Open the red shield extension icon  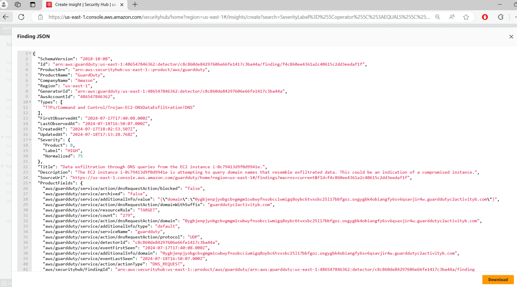click(x=485, y=17)
